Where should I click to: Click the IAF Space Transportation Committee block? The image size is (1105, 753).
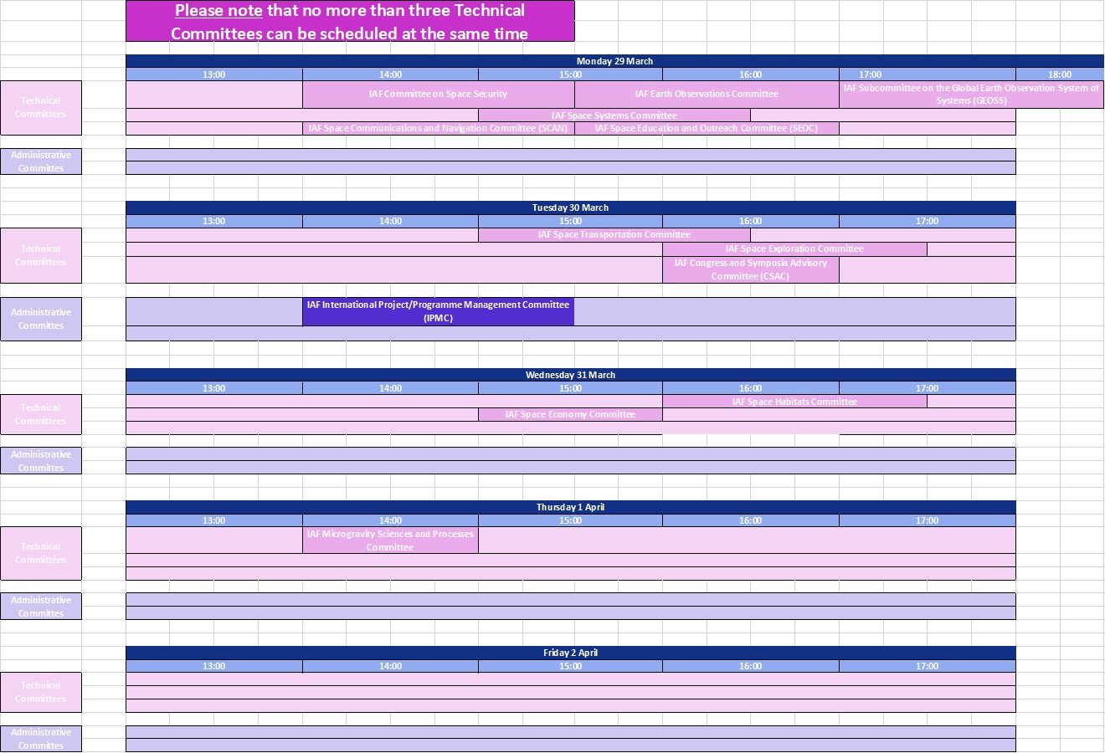[x=614, y=235]
